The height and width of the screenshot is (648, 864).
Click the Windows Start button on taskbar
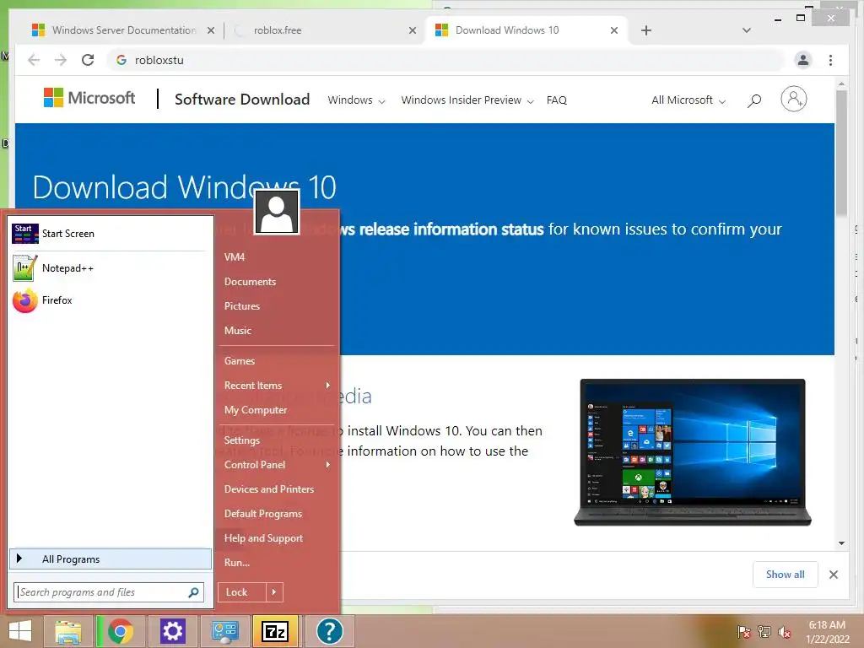coord(20,631)
